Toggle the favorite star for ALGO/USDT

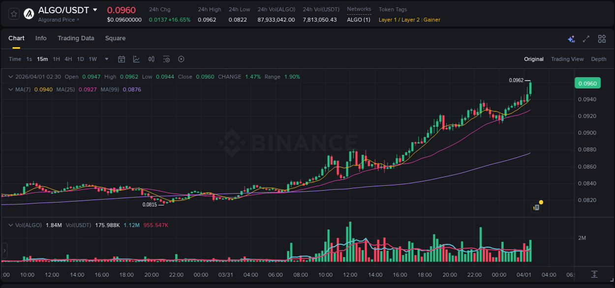click(13, 13)
